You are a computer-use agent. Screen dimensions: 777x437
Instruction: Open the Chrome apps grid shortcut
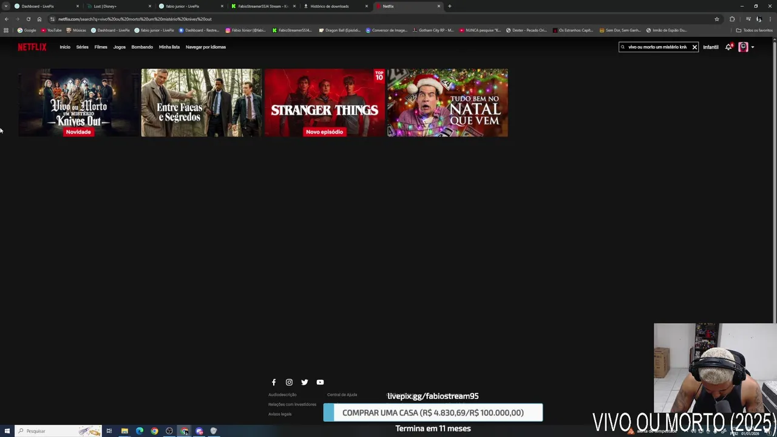click(x=6, y=30)
